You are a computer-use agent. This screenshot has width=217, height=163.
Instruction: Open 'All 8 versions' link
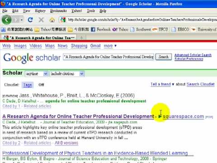tap(66, 143)
